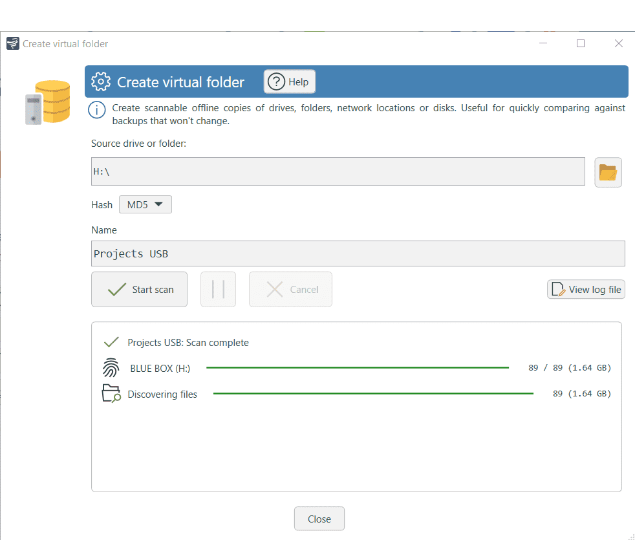Click the BLUE BOX (H:) progress bar

coord(357,368)
